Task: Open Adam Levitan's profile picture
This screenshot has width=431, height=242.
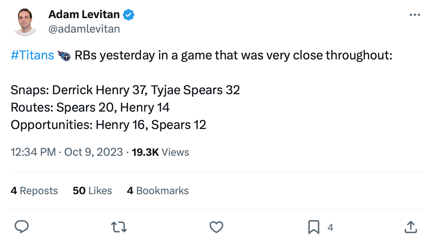Action: 25,22
